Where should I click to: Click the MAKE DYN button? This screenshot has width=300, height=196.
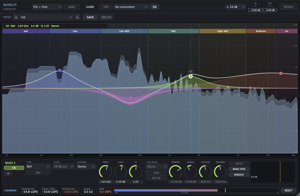pyautogui.click(x=239, y=169)
